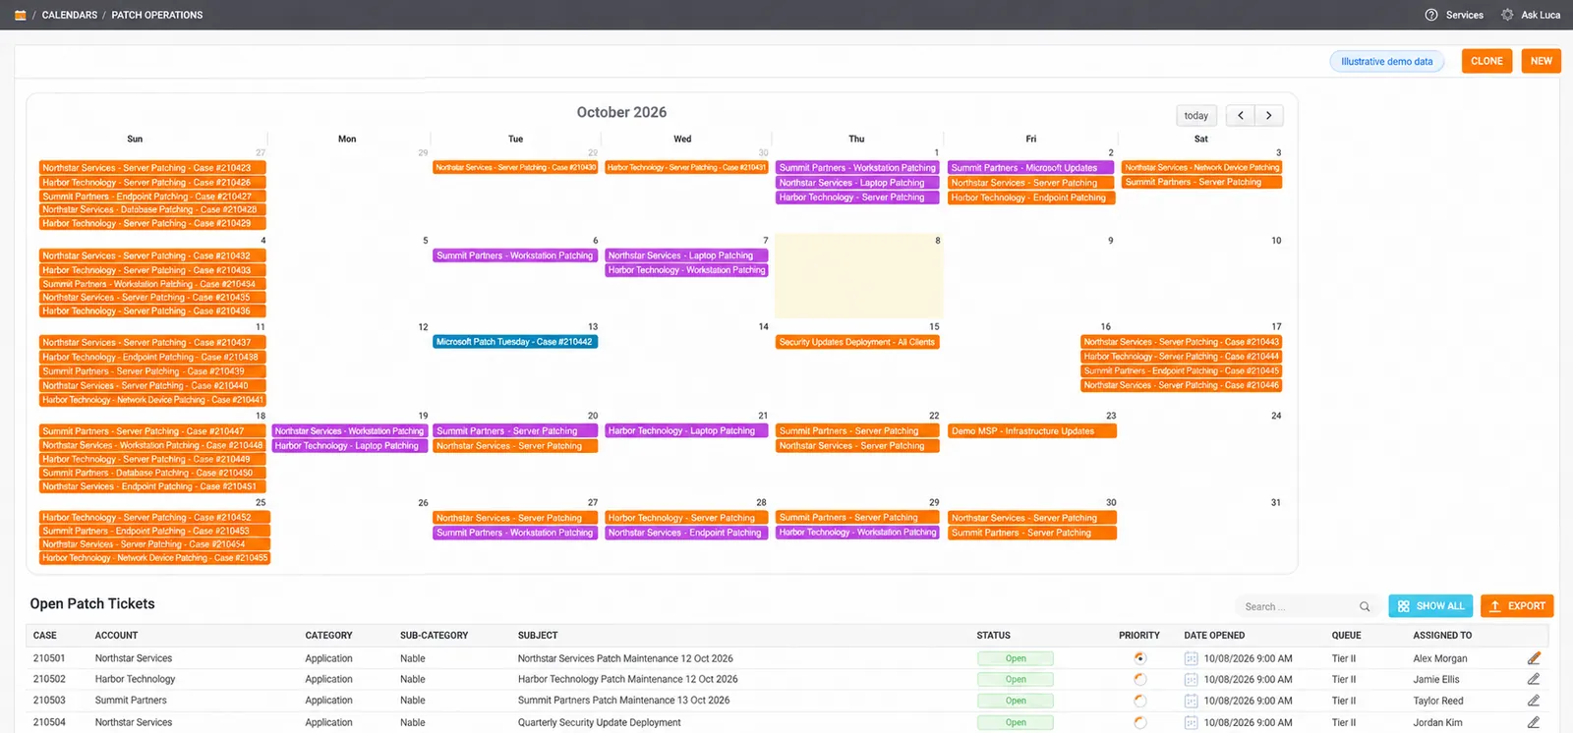
Task: Open date icon for case 210502
Action: [x=1191, y=679]
